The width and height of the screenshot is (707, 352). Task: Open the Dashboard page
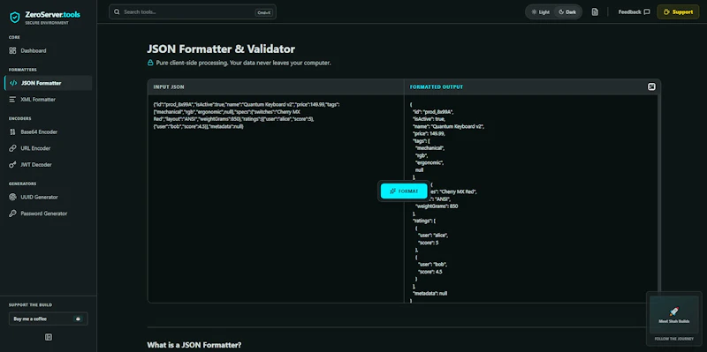49,51
